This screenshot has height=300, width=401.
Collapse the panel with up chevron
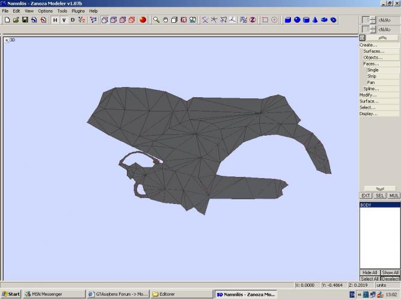[382, 38]
